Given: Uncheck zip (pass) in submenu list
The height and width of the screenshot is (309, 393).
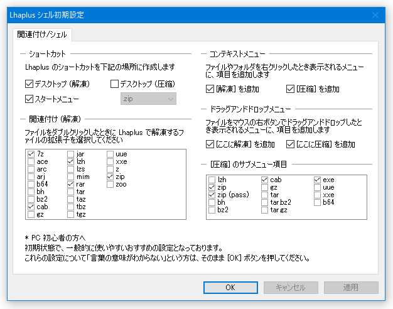Looking at the screenshot, I should click(212, 195).
